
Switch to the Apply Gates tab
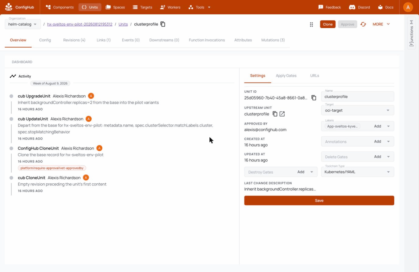[x=286, y=76]
